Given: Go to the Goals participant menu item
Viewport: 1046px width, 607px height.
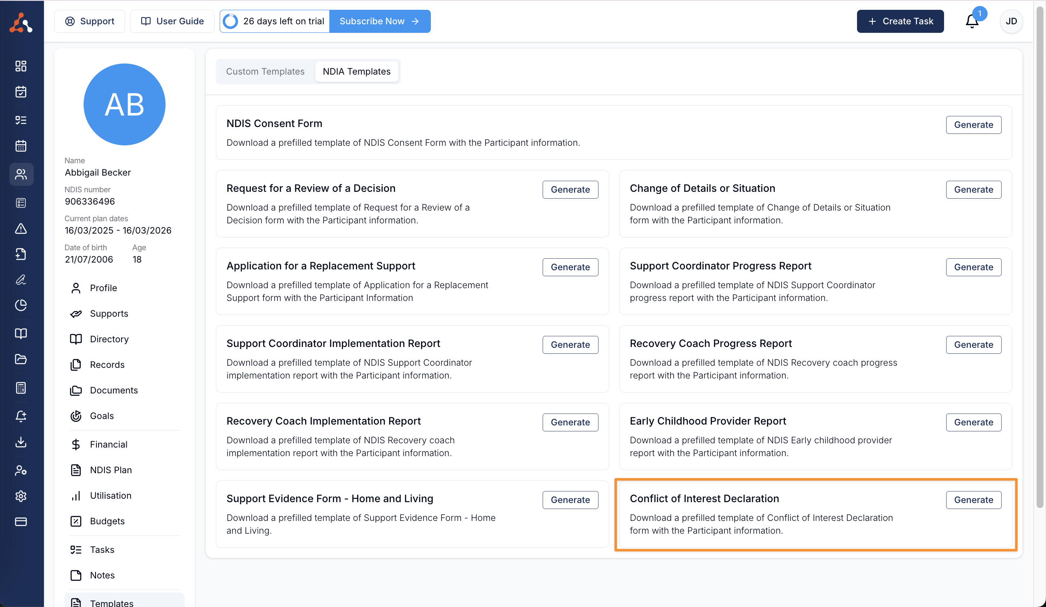Looking at the screenshot, I should [x=102, y=416].
